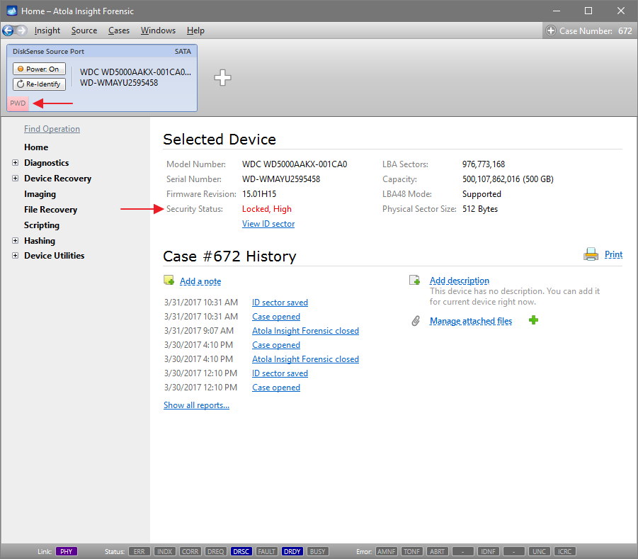Click the paperclip attachment icon
The image size is (638, 559).
(x=417, y=320)
